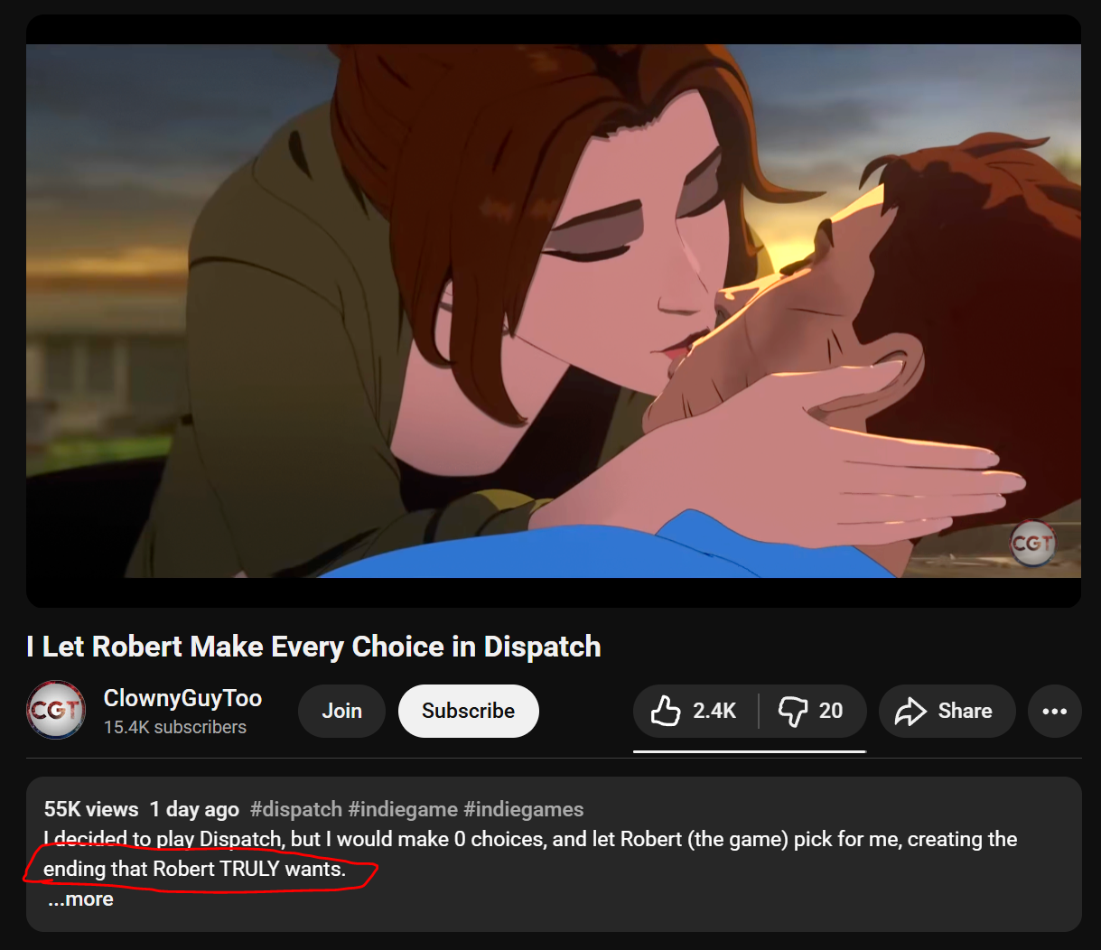Click the CGT watermark on video

point(1032,543)
